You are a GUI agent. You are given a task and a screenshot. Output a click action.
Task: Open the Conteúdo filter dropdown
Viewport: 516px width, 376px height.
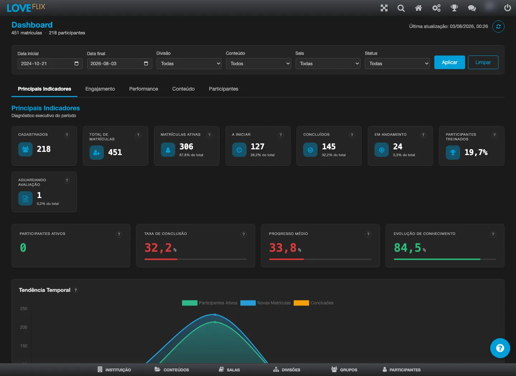coord(259,64)
